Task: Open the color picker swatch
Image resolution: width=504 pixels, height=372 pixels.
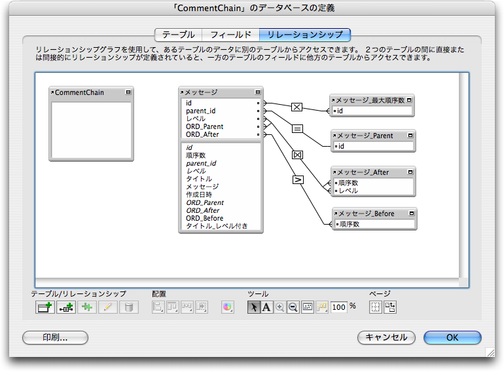Action: [x=227, y=307]
